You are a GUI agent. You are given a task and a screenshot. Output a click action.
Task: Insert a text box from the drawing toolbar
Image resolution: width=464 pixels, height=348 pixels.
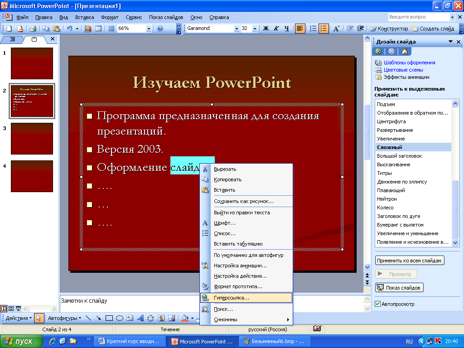[x=130, y=318]
